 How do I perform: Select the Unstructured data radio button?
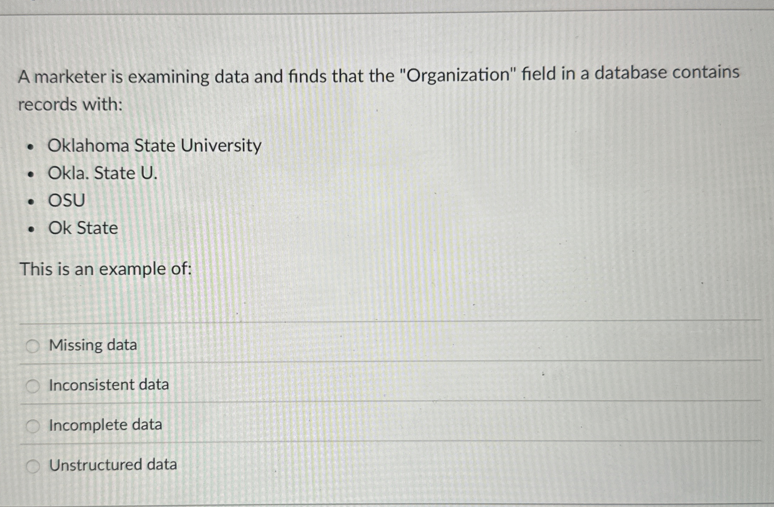[33, 465]
